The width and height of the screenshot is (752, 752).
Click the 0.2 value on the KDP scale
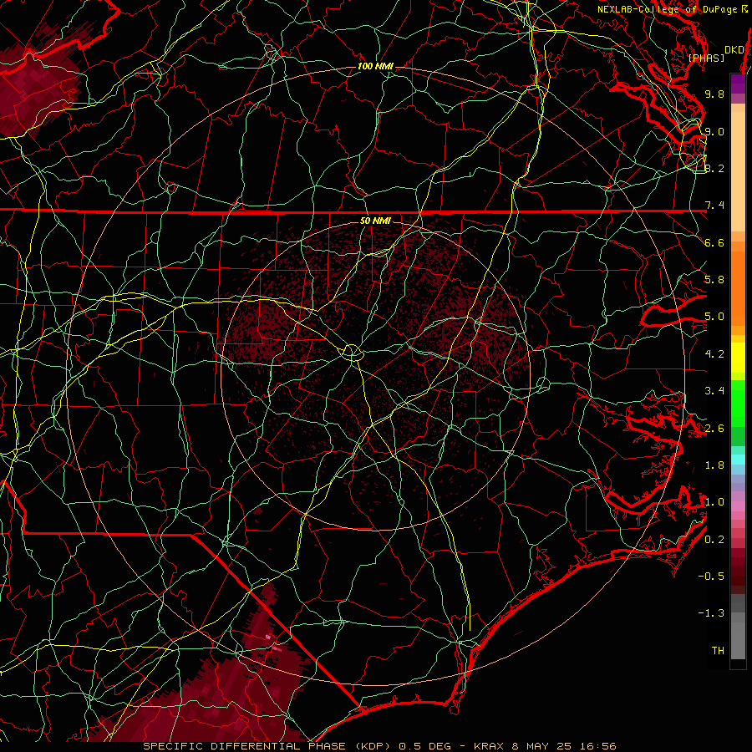(714, 540)
